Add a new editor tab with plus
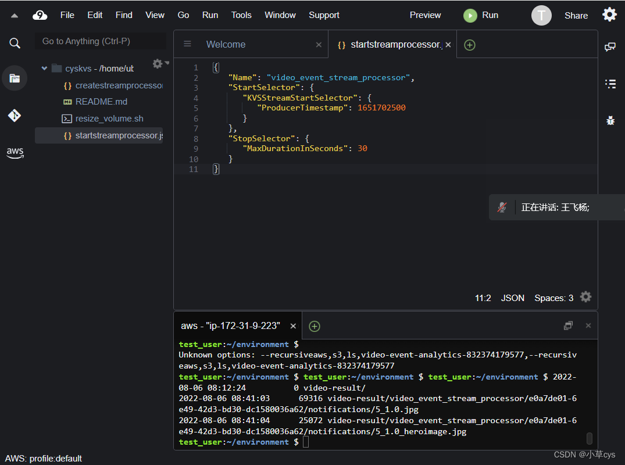 click(x=470, y=45)
